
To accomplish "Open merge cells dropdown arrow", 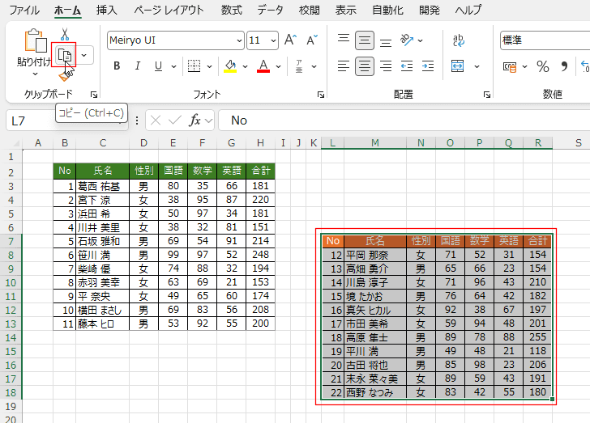I will [x=477, y=66].
